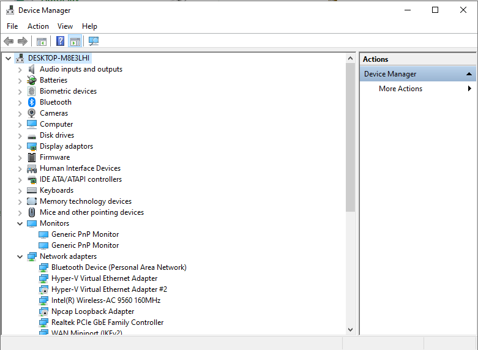The width and height of the screenshot is (478, 350).
Task: Click the Mice and pointing devices icon
Action: (x=31, y=212)
